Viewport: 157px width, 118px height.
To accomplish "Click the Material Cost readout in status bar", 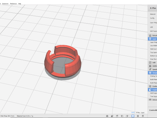I will pos(25,116).
